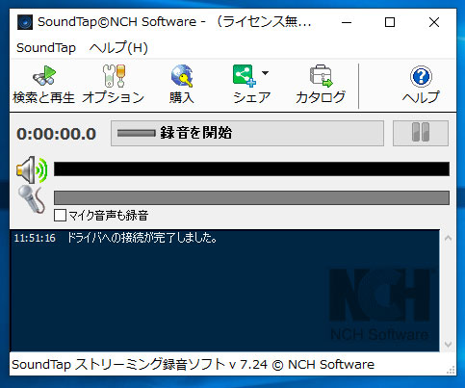
Task: Click the 0:00:00.0 recording timer
Action: click(x=57, y=134)
